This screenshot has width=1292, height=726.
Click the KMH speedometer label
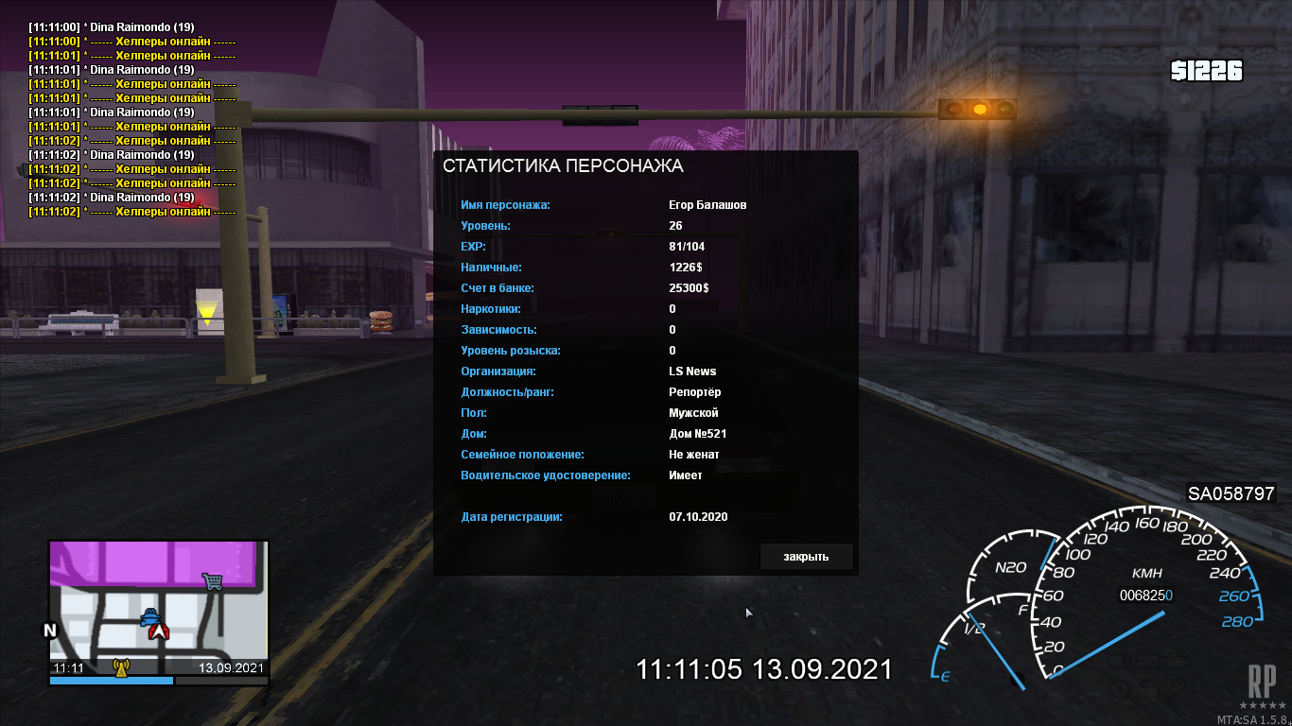pos(1146,573)
